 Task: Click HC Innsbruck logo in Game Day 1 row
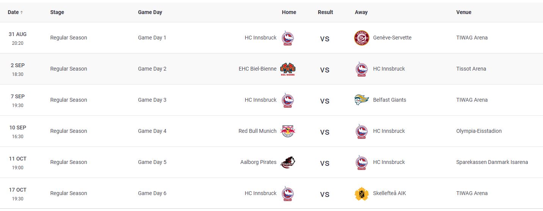tap(288, 38)
